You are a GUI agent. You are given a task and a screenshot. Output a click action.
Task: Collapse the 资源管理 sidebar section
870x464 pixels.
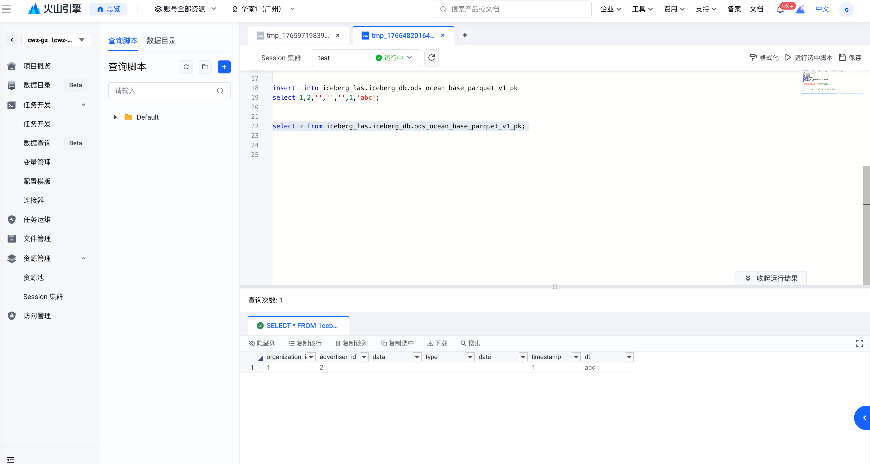point(84,258)
